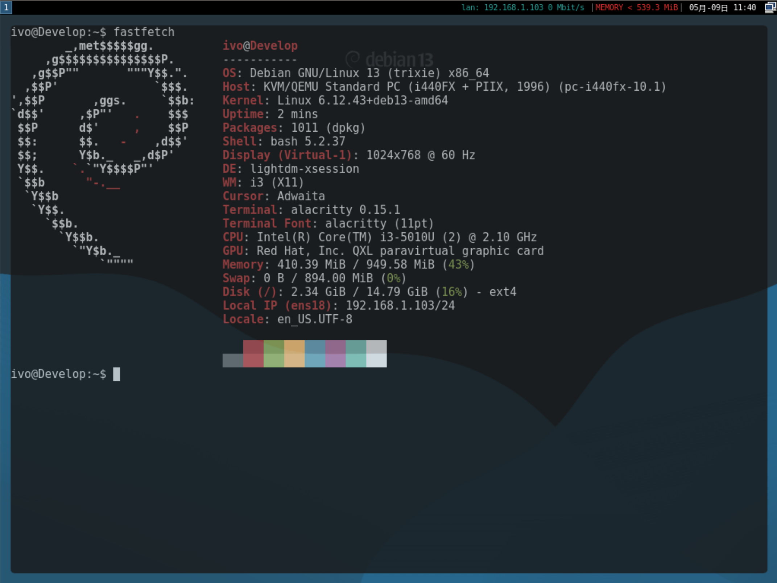Click the Local IP (ens18) line
The width and height of the screenshot is (777, 583).
click(339, 306)
